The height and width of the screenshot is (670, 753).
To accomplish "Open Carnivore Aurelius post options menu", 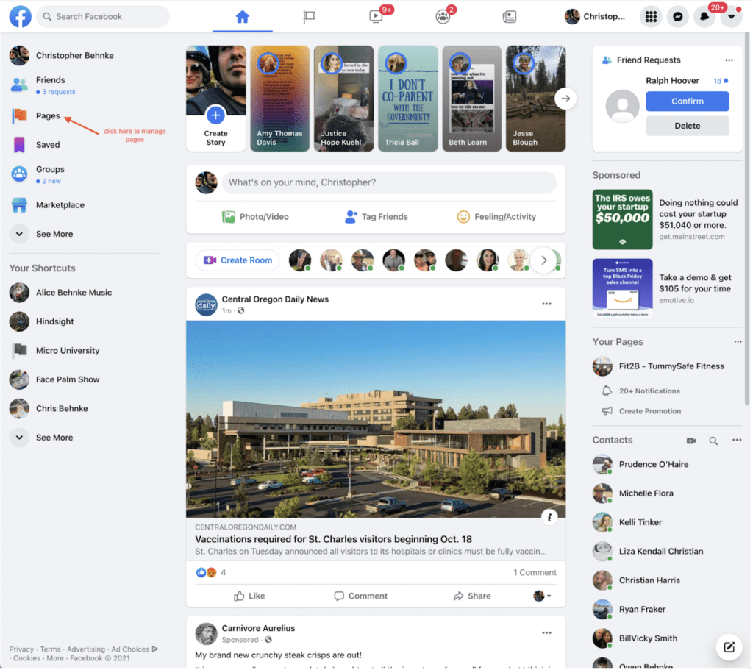I will (546, 633).
